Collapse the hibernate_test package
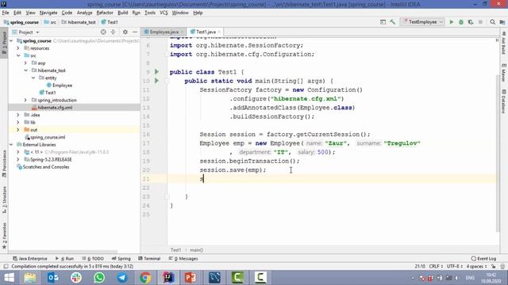Screen dimensions: 508x285 point(25,70)
